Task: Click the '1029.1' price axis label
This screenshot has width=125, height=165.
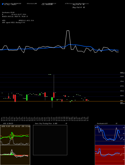Action: (122, 96)
